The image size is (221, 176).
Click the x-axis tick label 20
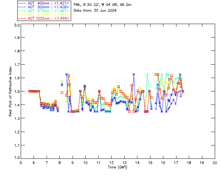pyautogui.click(x=215, y=163)
